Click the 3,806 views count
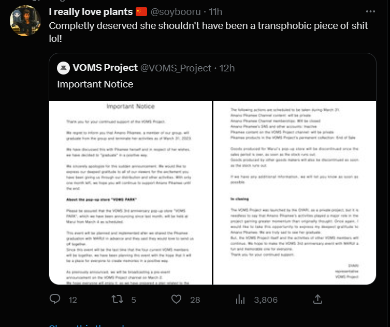 266,300
